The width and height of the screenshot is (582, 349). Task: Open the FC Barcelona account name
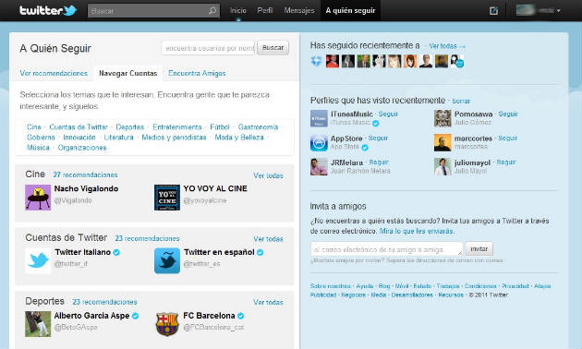(209, 316)
